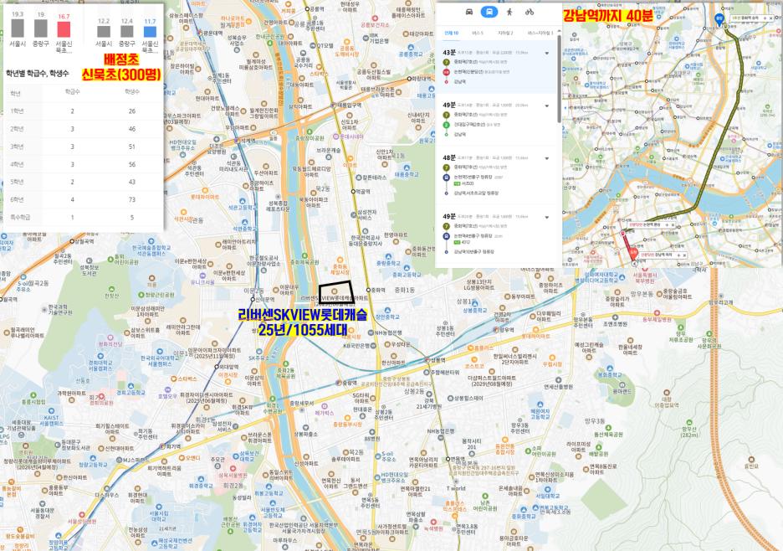Viewport: 783px width, 551px height.
Task: Click 면목역 station marker on map
Action: click(448, 459)
